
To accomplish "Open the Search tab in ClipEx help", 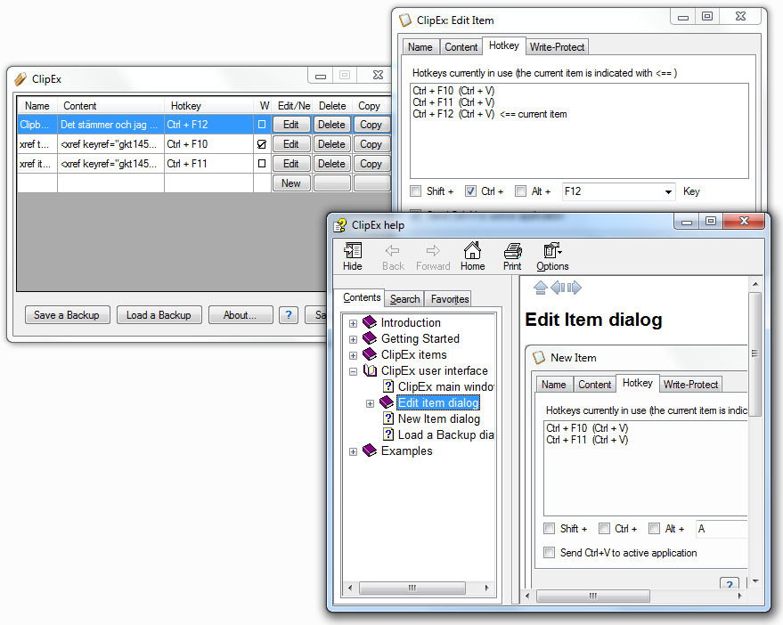I will click(404, 299).
